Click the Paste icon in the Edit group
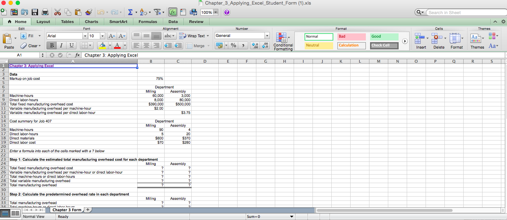The width and height of the screenshot is (507, 220). click(9, 39)
